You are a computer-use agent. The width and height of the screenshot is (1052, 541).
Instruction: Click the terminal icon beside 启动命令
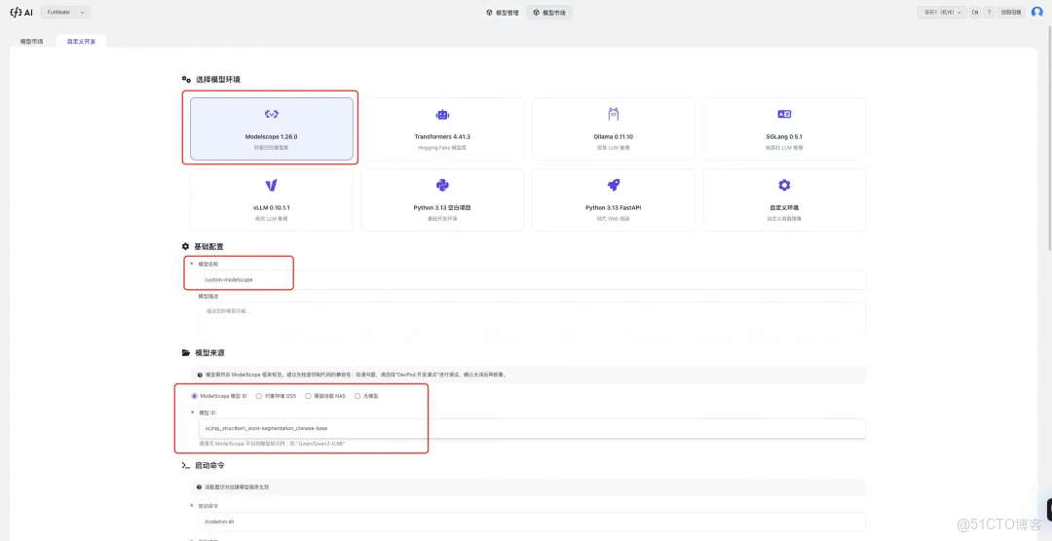(186, 464)
